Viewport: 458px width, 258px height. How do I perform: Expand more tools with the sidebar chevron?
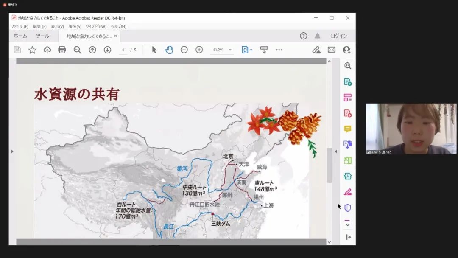coord(347,224)
